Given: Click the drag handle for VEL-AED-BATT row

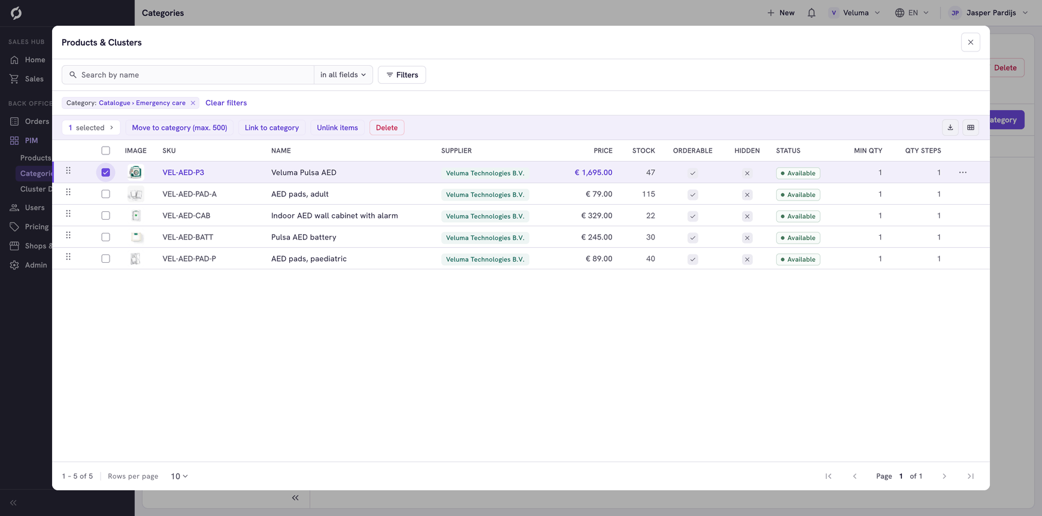Looking at the screenshot, I should point(68,235).
